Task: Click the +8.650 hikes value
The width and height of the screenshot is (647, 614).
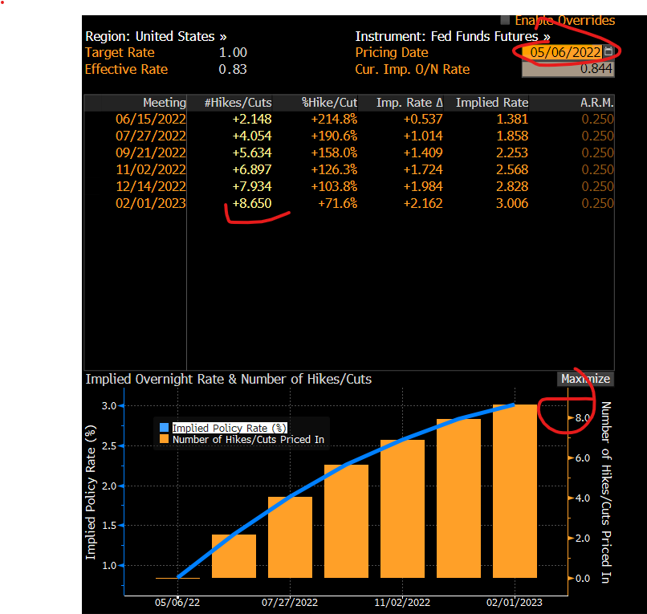Action: 252,203
